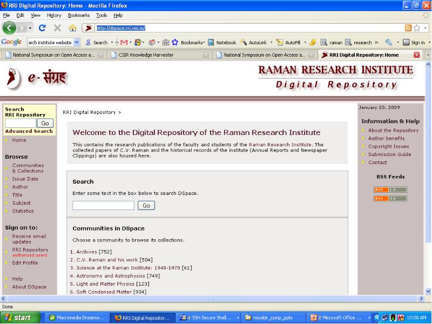Click the Google toolbar Sign in button
Image resolution: width=432 pixels, height=324 pixels.
tap(414, 43)
